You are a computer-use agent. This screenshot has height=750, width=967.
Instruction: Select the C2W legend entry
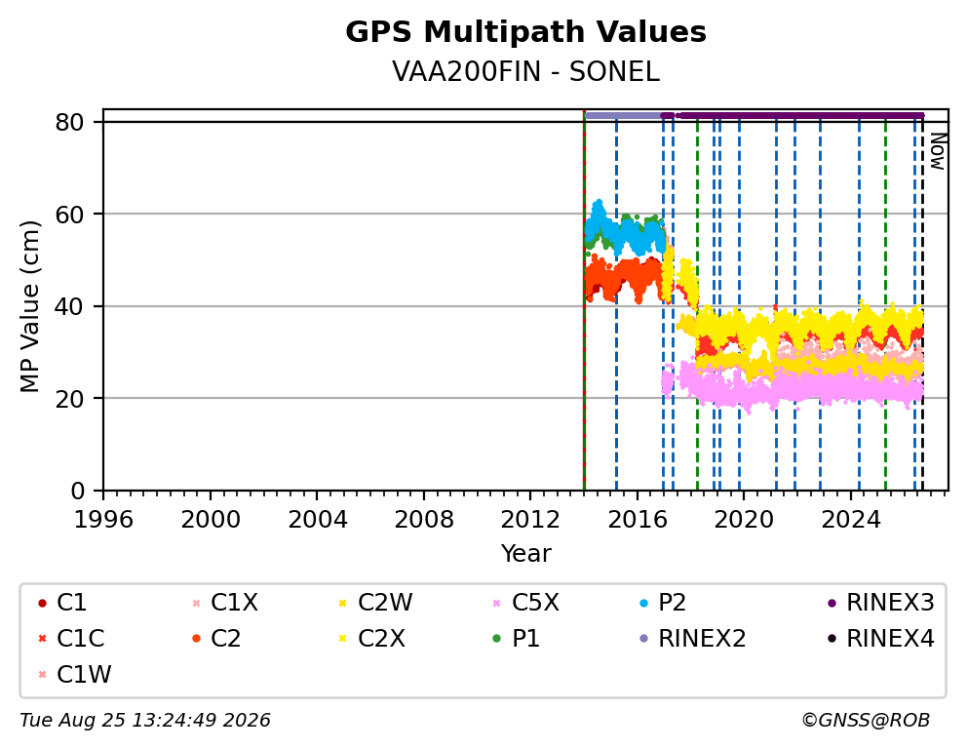pos(375,603)
